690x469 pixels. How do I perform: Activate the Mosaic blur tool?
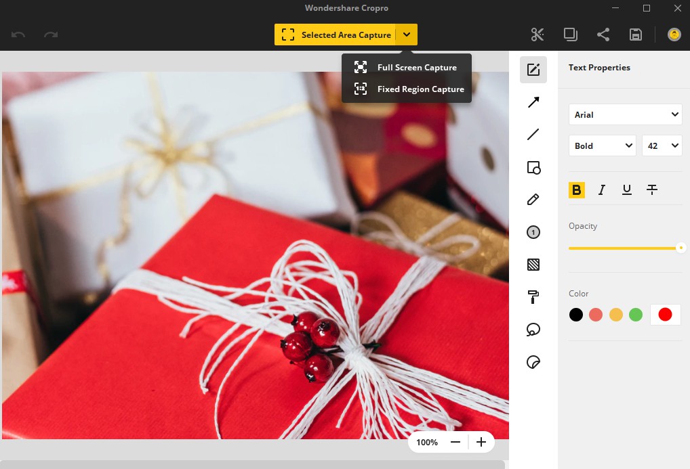533,265
